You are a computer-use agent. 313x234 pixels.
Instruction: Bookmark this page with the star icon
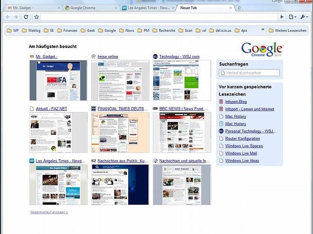coord(36,17)
